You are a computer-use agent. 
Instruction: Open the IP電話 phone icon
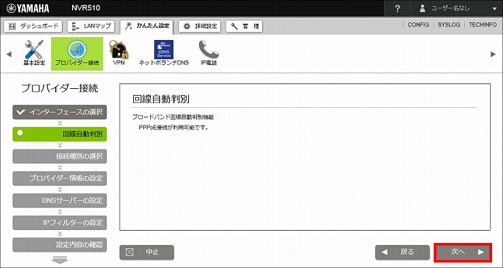pos(209,53)
